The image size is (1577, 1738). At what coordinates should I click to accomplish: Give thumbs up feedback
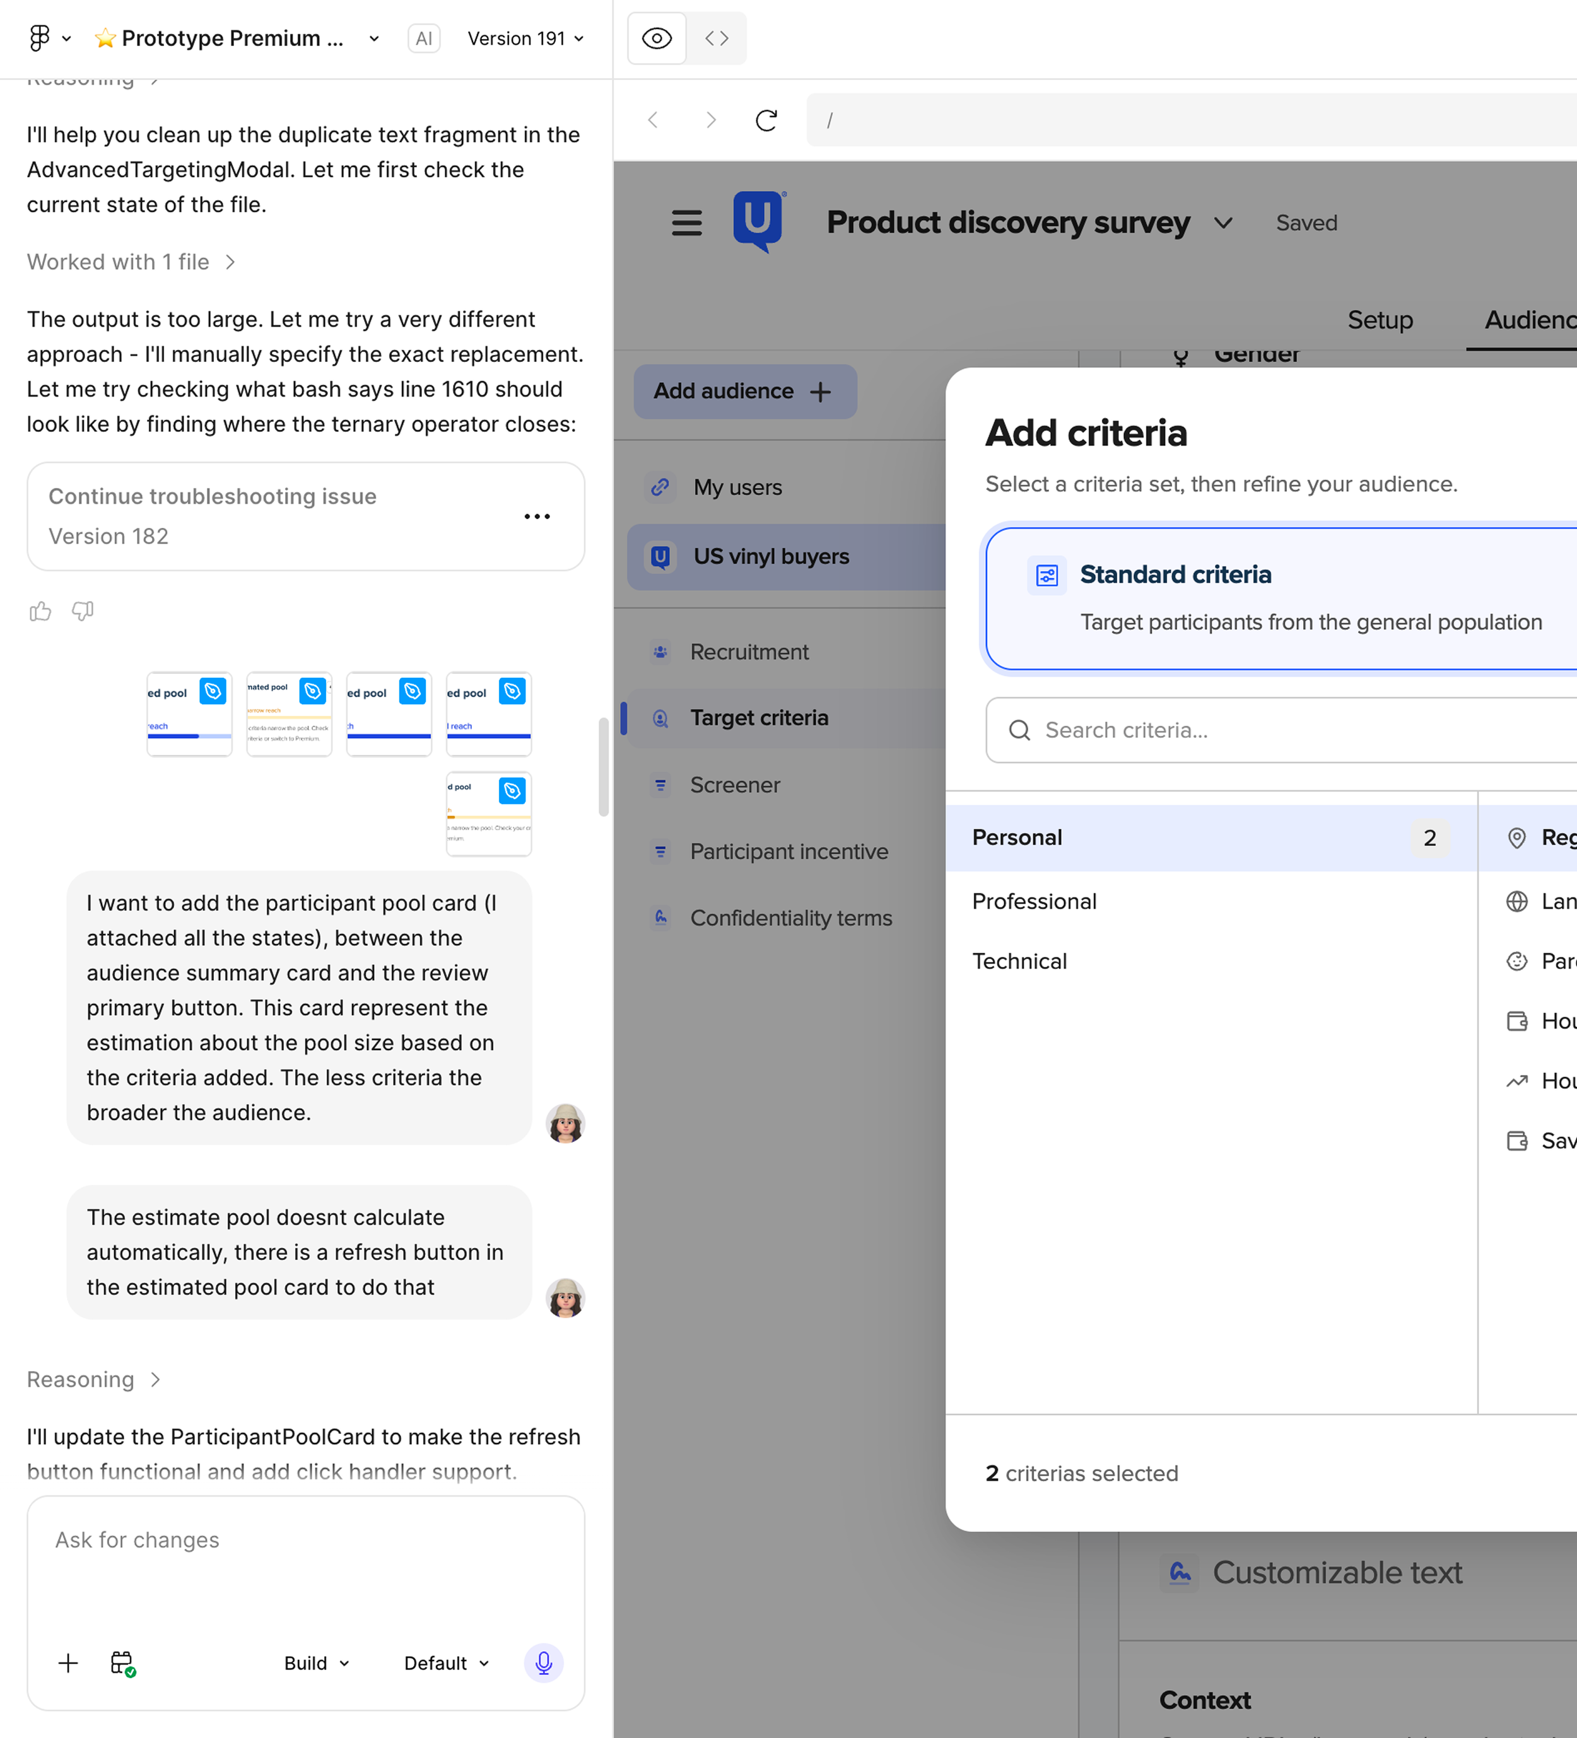click(x=40, y=611)
